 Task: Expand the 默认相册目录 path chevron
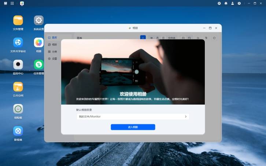[185, 117]
